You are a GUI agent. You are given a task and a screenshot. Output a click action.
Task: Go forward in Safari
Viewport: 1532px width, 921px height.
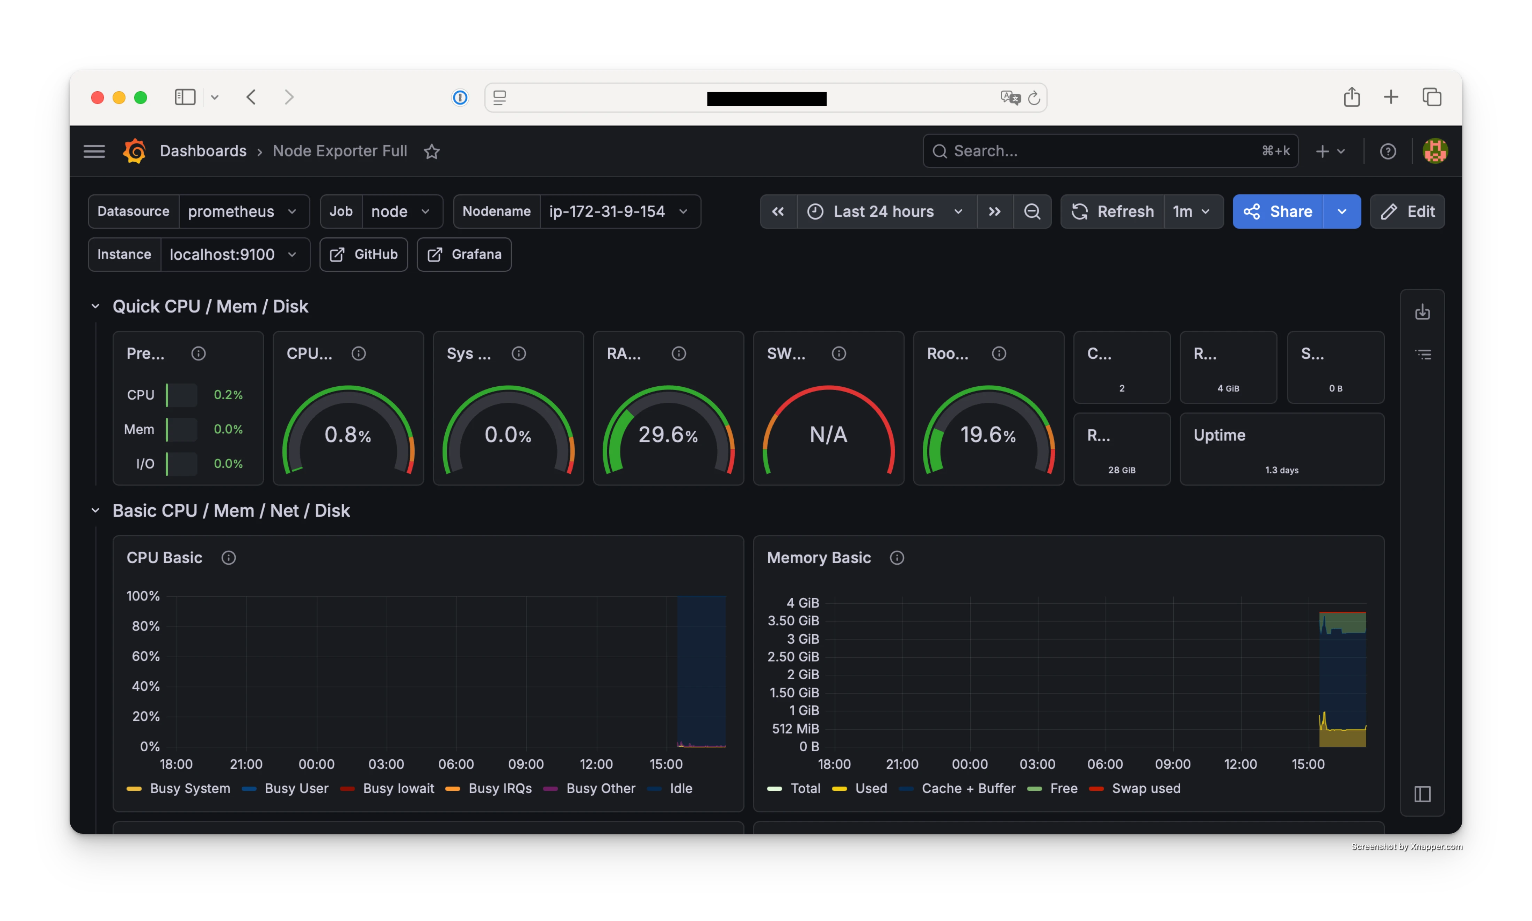point(289,97)
